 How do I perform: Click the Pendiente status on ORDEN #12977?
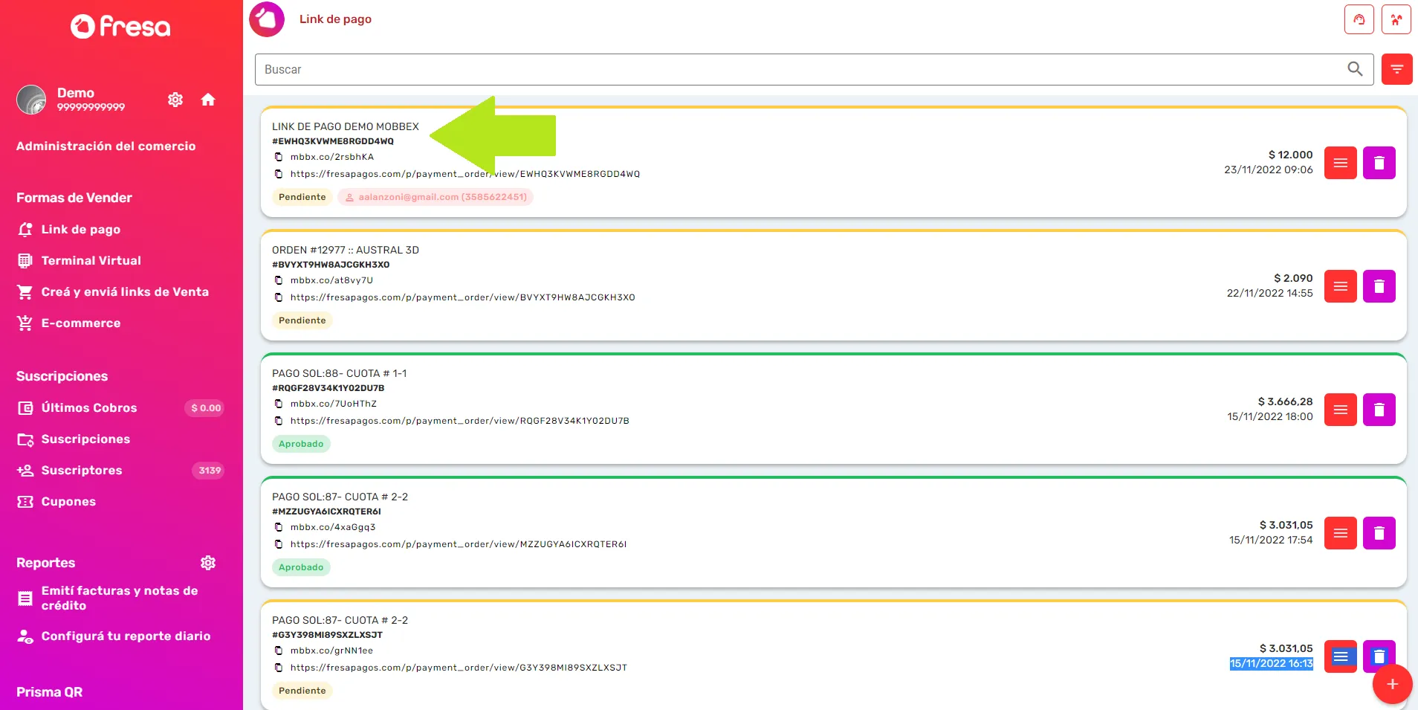tap(302, 320)
